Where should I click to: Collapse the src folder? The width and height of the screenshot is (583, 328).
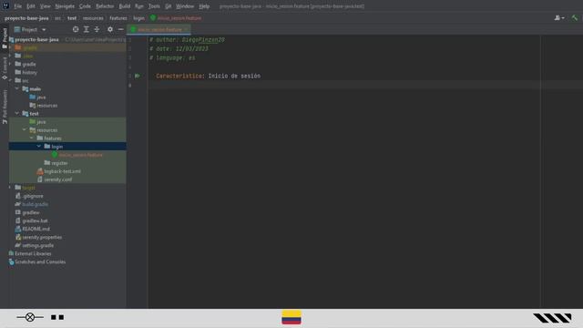[x=10, y=80]
